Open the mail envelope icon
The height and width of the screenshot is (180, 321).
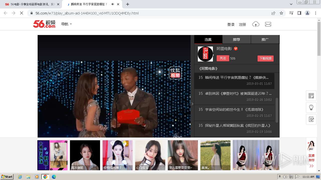click(268, 24)
